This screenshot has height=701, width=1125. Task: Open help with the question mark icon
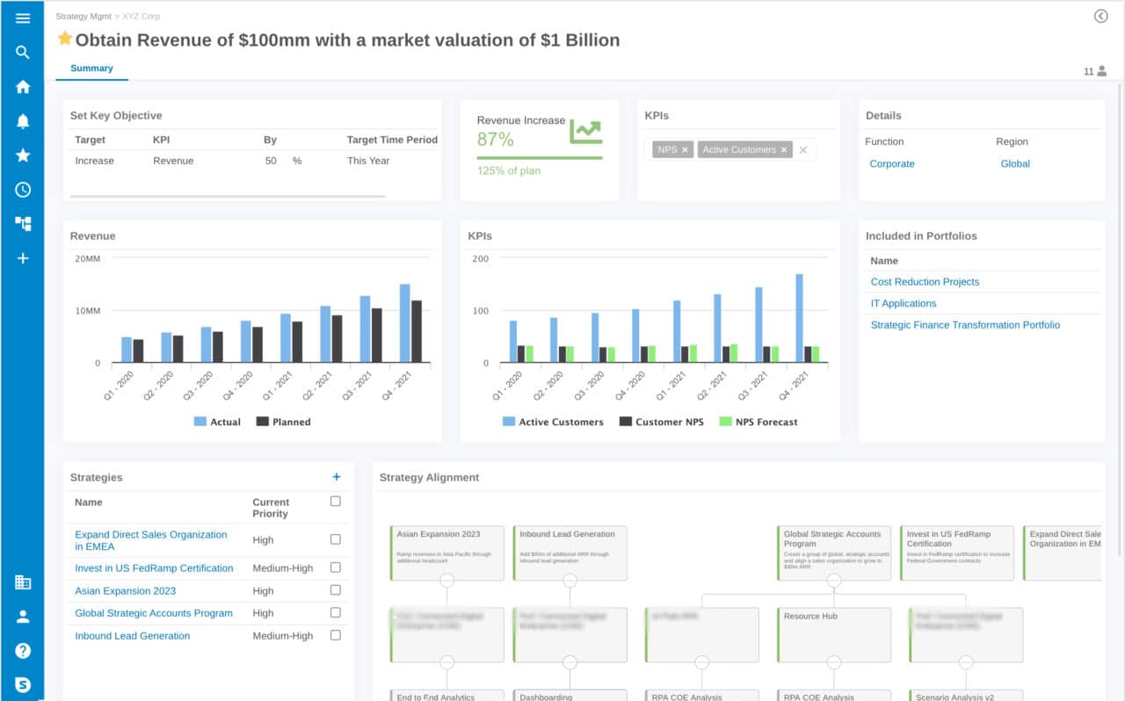point(23,650)
